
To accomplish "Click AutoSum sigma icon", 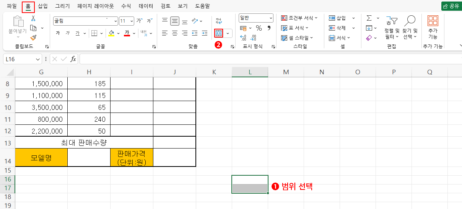I will coord(369,18).
